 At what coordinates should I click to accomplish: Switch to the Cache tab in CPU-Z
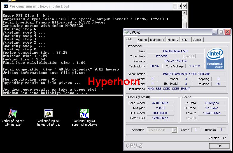coord(142,40)
